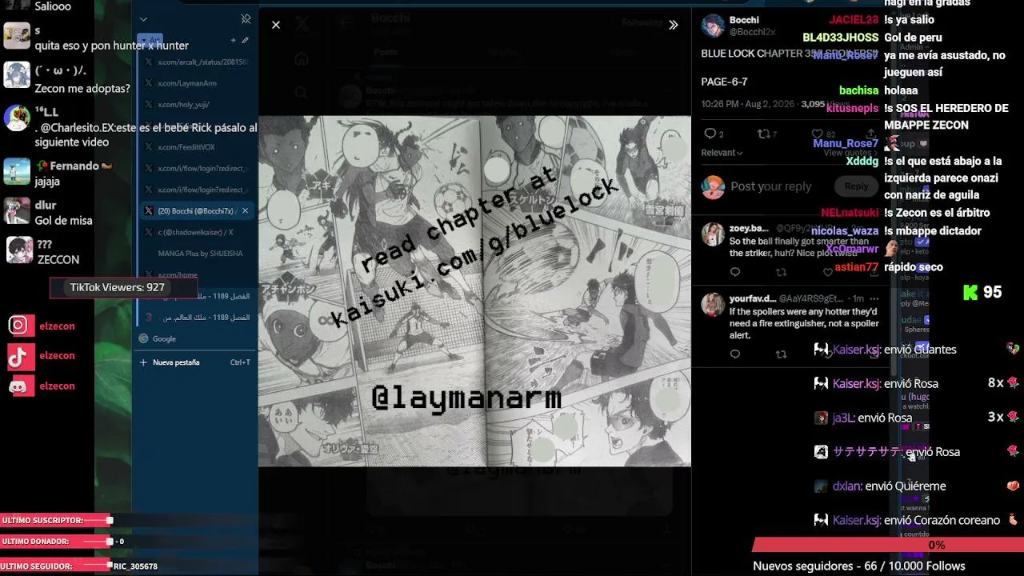Viewport: 1024px width, 576px height.
Task: Click the gift alert "envió Quiéreme"
Action: pos(905,486)
